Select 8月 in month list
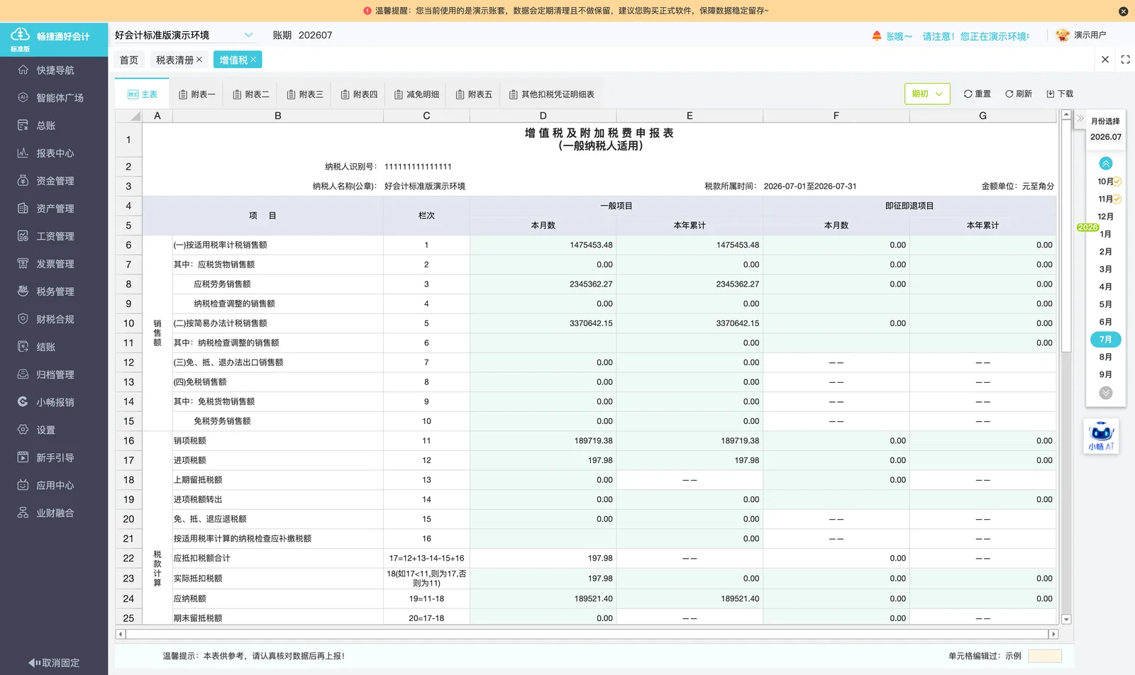The width and height of the screenshot is (1135, 675). click(1105, 357)
